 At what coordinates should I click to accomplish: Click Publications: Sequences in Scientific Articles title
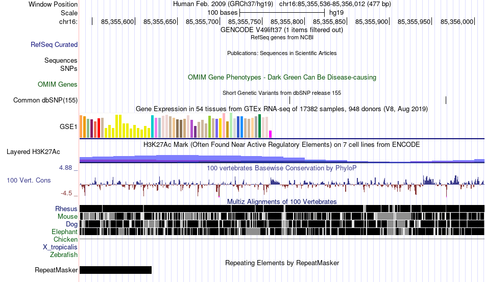282,53
